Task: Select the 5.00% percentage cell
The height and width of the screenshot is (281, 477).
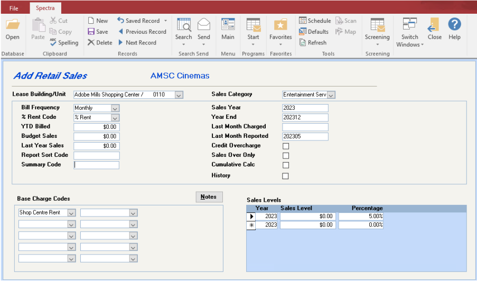Action: coord(361,216)
